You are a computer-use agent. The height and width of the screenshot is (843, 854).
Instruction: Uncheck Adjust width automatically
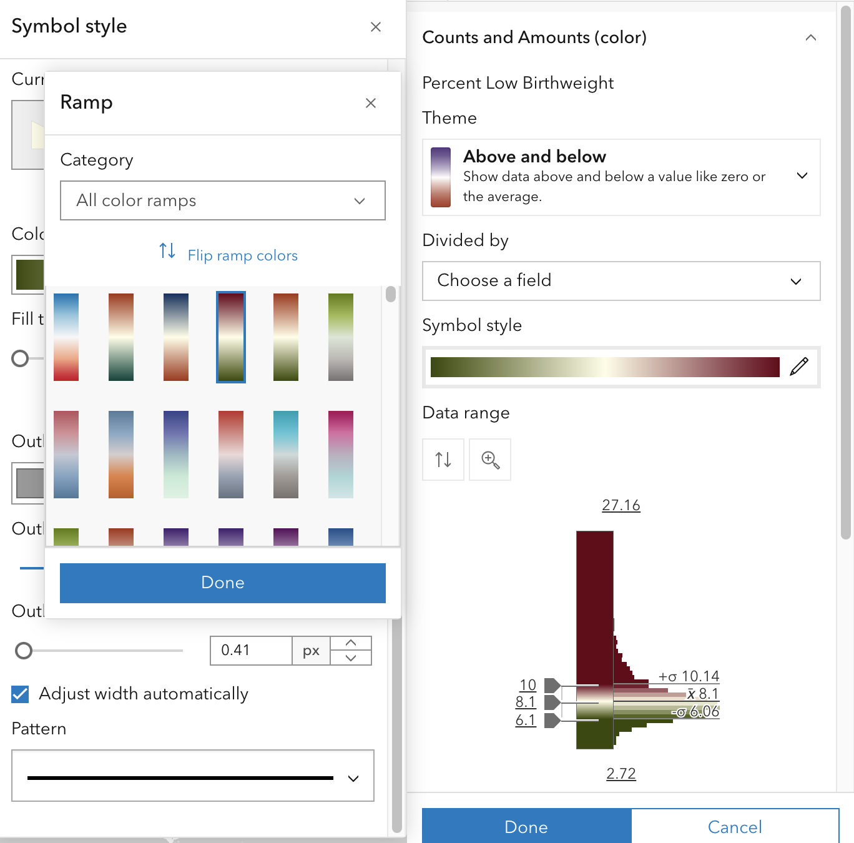pyautogui.click(x=19, y=693)
